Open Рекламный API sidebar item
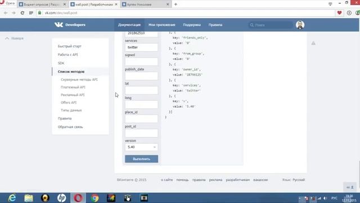This screenshot has height=203, width=360. tap(73, 95)
